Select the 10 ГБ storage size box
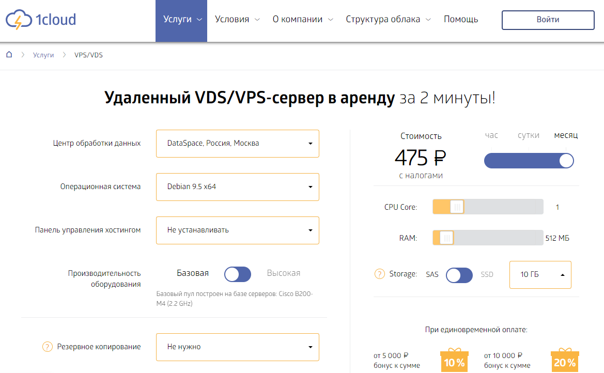This screenshot has height=373, width=604. [x=540, y=274]
